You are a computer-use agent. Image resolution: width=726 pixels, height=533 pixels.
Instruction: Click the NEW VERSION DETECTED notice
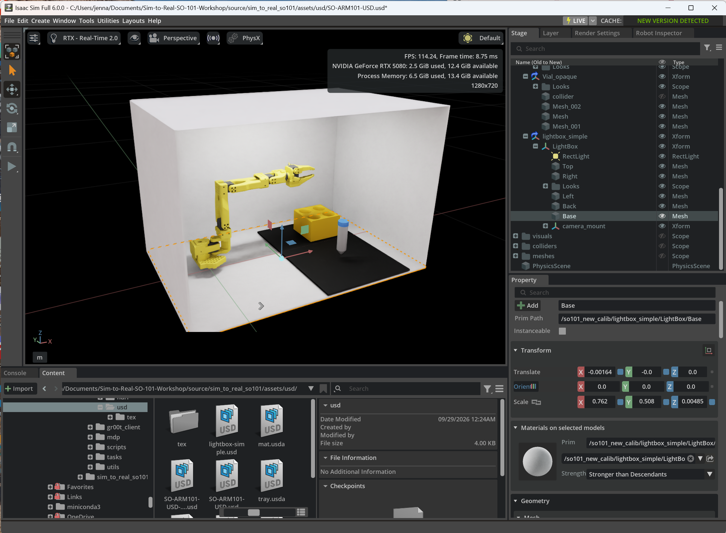click(673, 21)
